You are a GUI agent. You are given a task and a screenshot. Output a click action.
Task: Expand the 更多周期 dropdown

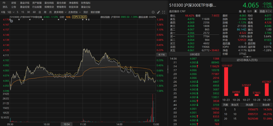pos(60,12)
